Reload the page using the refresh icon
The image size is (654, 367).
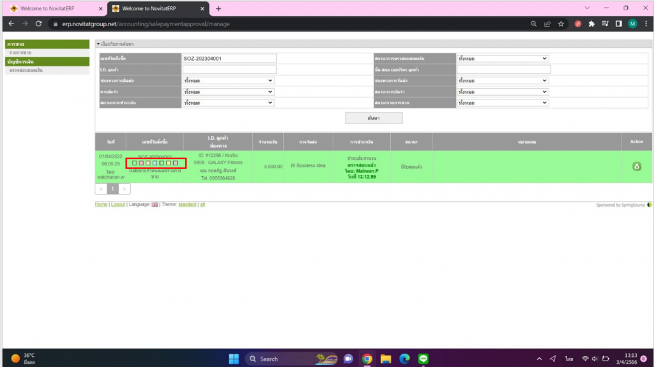[x=38, y=24]
